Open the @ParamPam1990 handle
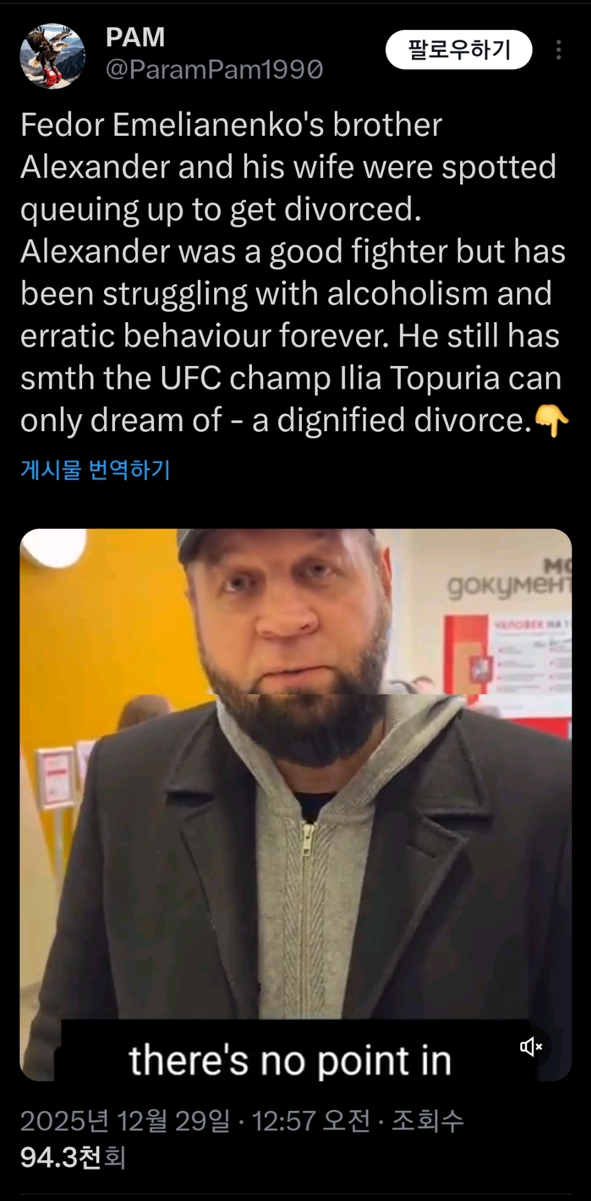Viewport: 591px width, 1201px height. 214,70
